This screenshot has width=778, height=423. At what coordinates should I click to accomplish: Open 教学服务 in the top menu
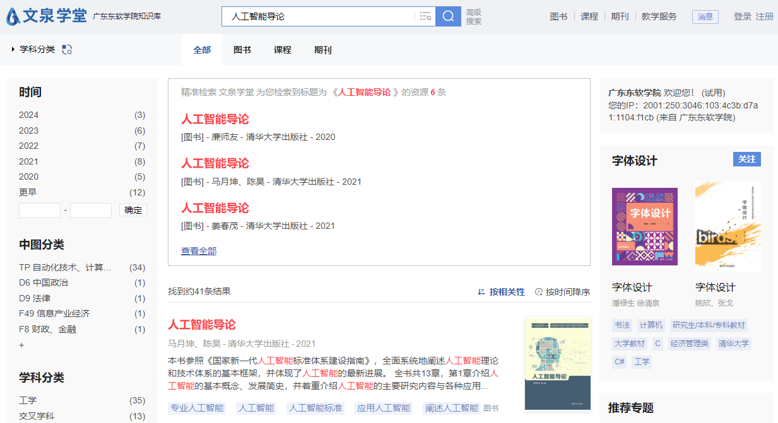coord(661,16)
